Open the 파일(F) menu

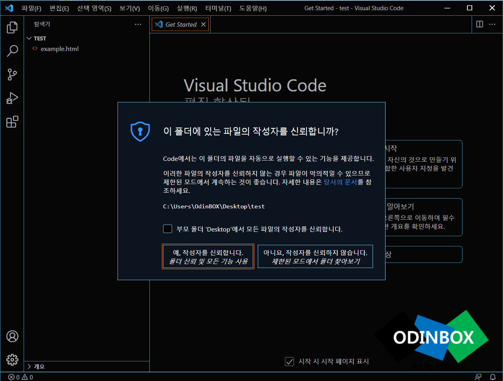click(31, 8)
